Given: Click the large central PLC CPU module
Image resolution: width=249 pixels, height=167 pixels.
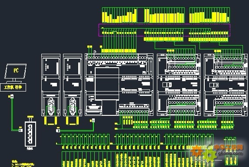Looking at the screenshot, I should pos(119,85).
